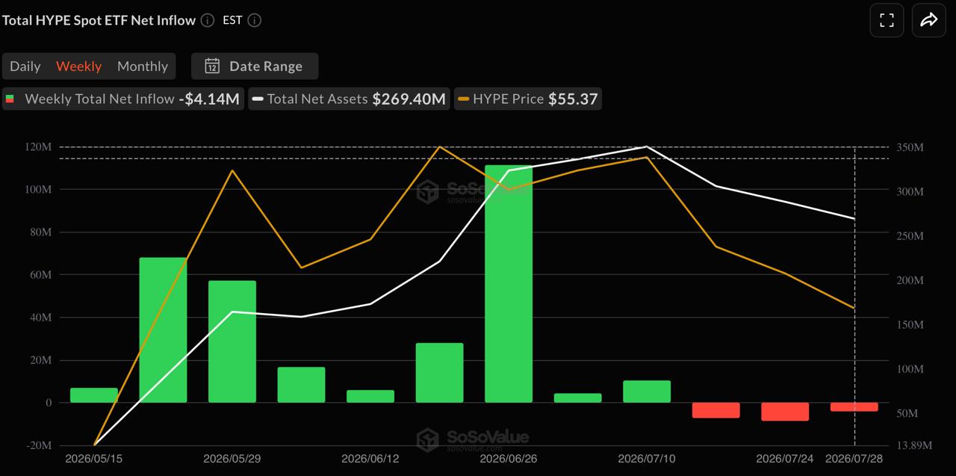956x476 pixels.
Task: Click the tallest green bar near 2026/06/26
Action: click(509, 284)
